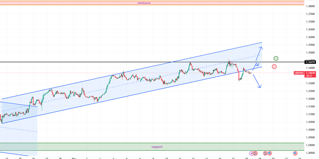Screen dimensions: 319x159
Task: Select UK flag event left of US flag pair
Action: pyautogui.click(x=265, y=153)
